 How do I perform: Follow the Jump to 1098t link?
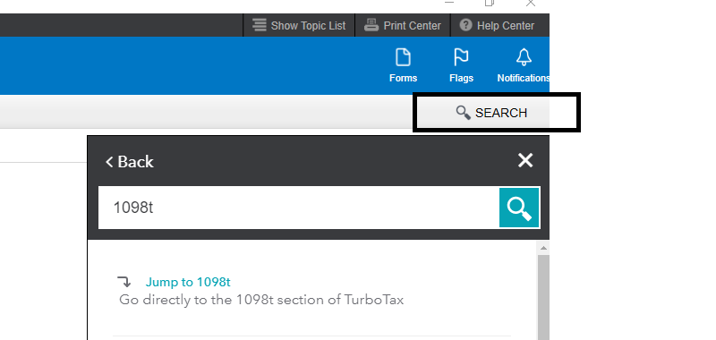coord(188,282)
